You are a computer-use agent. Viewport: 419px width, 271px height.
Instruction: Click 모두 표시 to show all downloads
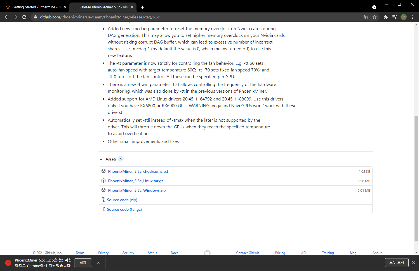coord(397,262)
